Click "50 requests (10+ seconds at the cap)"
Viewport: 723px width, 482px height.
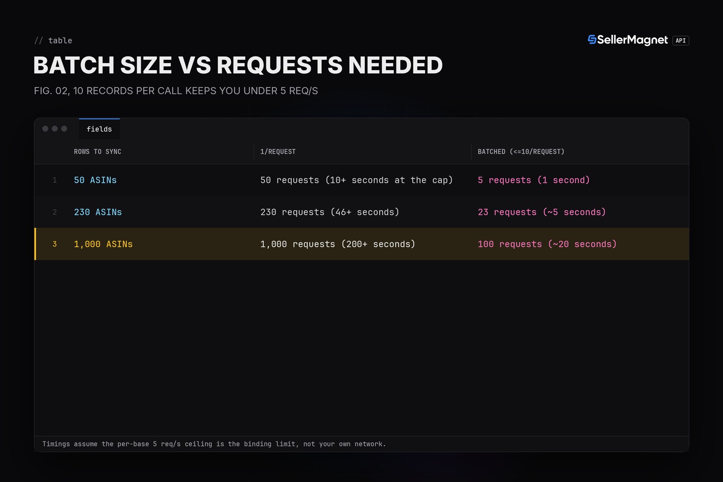click(356, 180)
